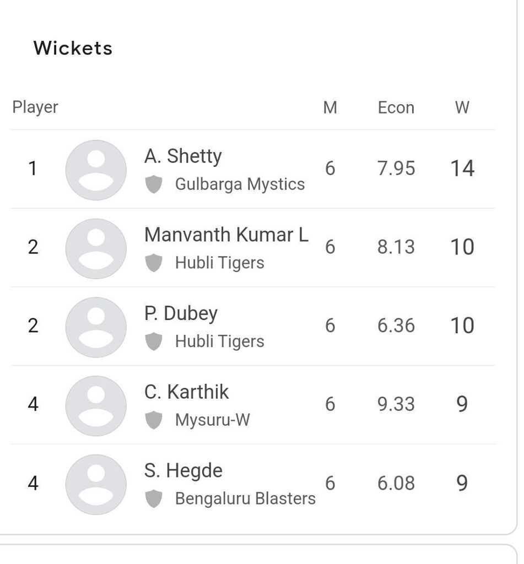Click P. Dubey's profile avatar icon
Screen dimensions: 524x564
pyautogui.click(x=95, y=327)
